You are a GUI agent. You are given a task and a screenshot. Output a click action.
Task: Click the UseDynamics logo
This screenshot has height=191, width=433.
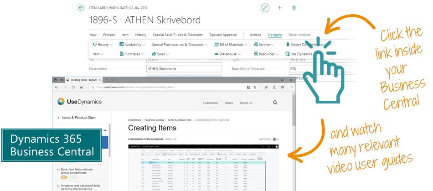79,102
